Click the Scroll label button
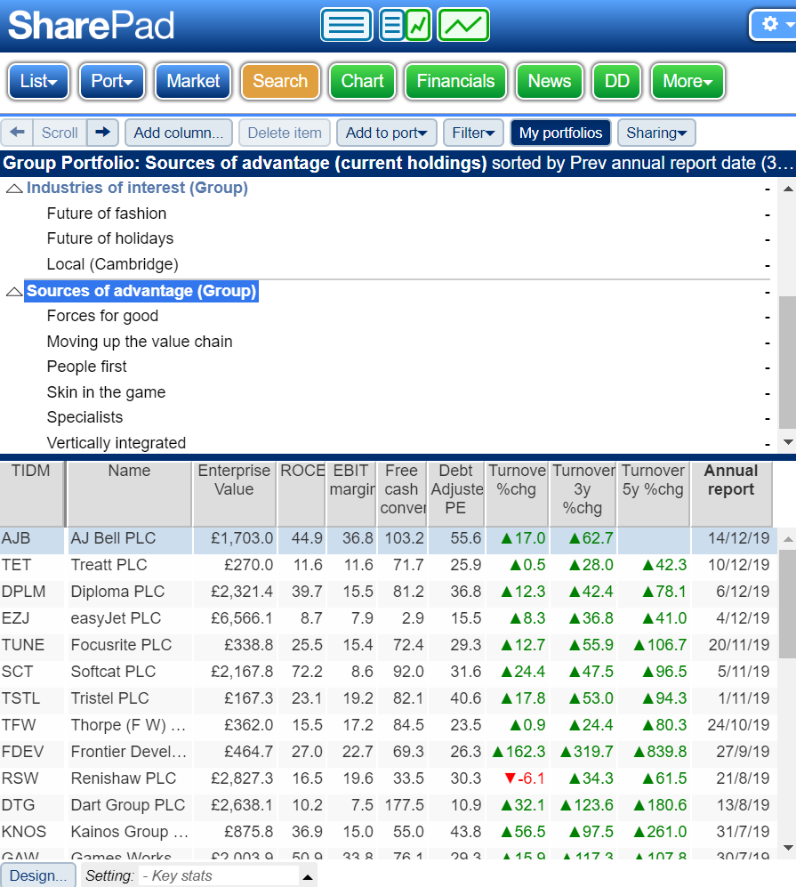The image size is (796, 887). point(60,133)
